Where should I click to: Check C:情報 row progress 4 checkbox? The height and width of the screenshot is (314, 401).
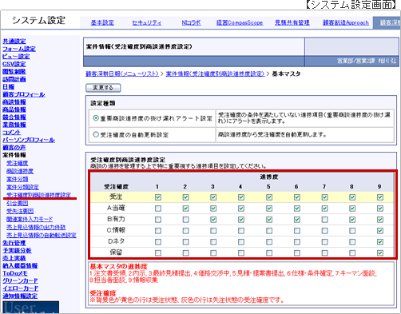(241, 231)
